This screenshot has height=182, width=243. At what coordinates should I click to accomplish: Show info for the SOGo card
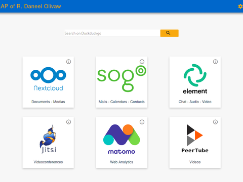(x=142, y=62)
